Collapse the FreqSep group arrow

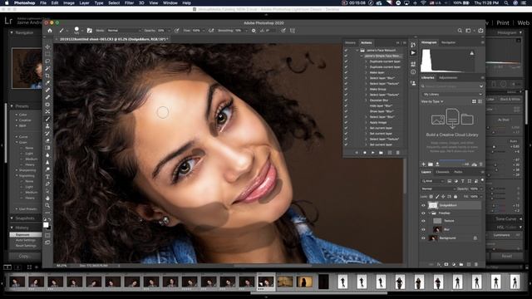click(x=429, y=213)
